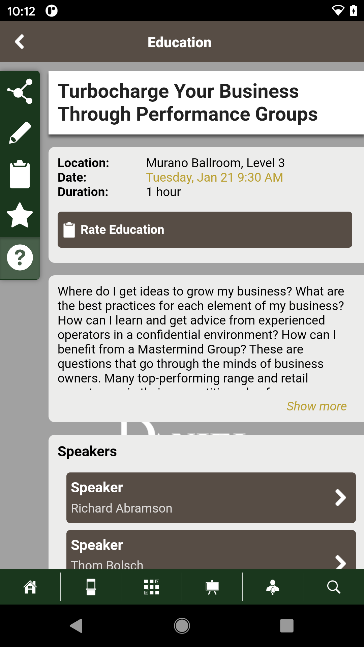The height and width of the screenshot is (647, 364).
Task: Toggle the star favorite icon
Action: coord(20,215)
